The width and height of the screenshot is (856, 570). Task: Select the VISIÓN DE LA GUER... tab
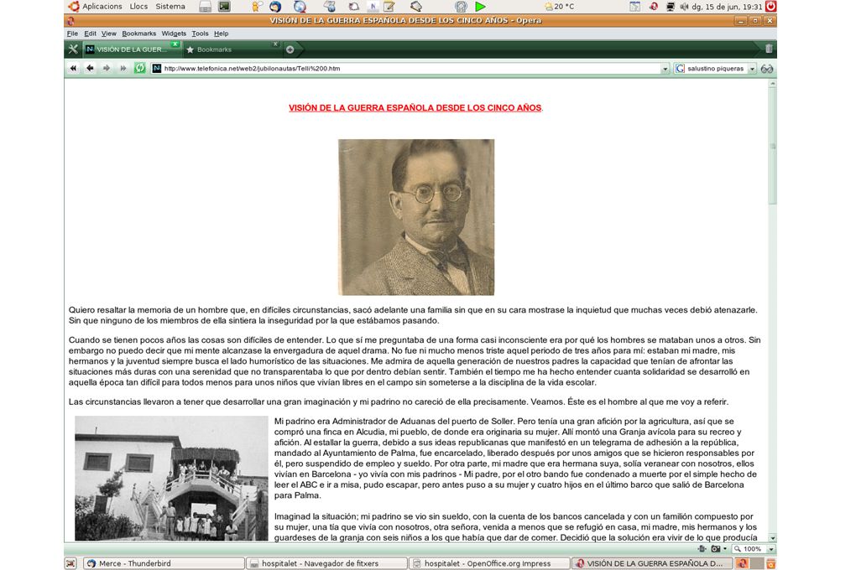tap(131, 49)
